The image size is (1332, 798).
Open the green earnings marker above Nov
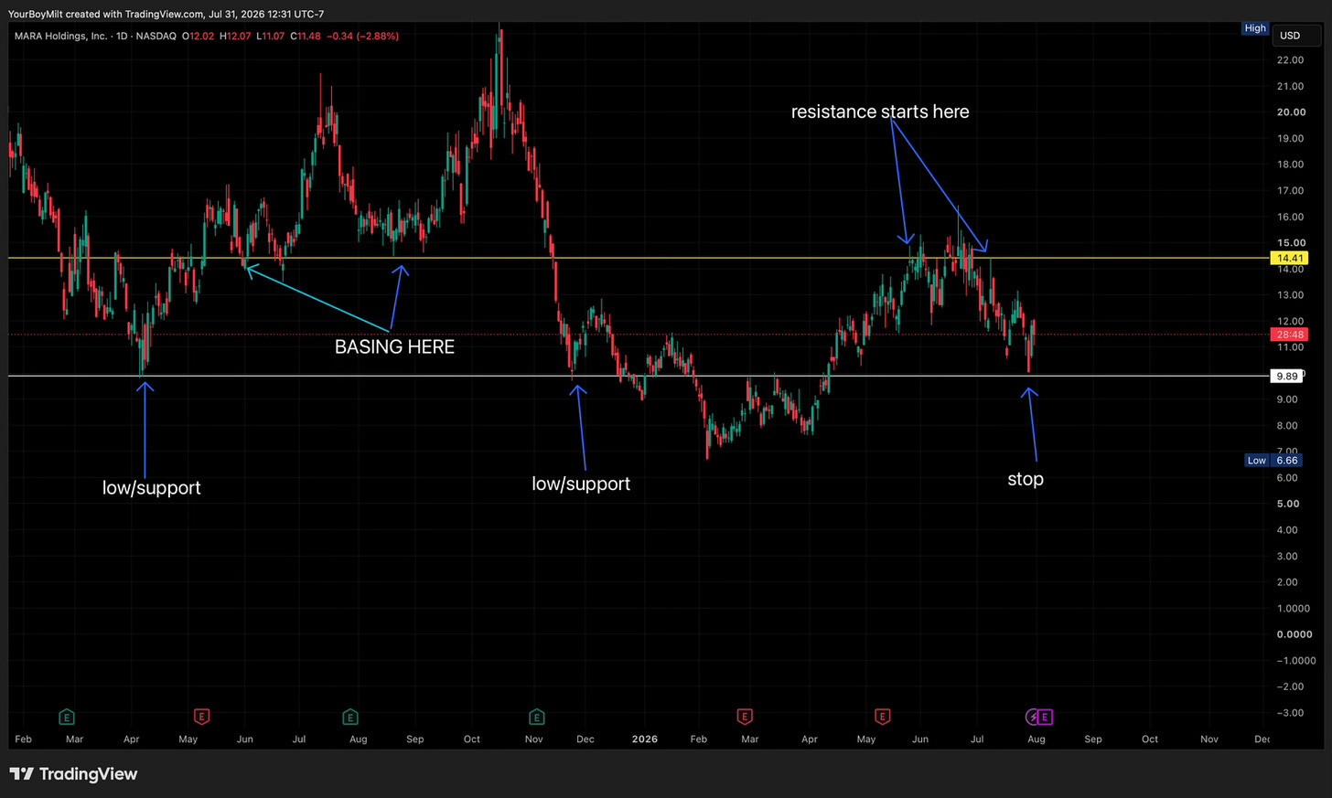coord(537,717)
